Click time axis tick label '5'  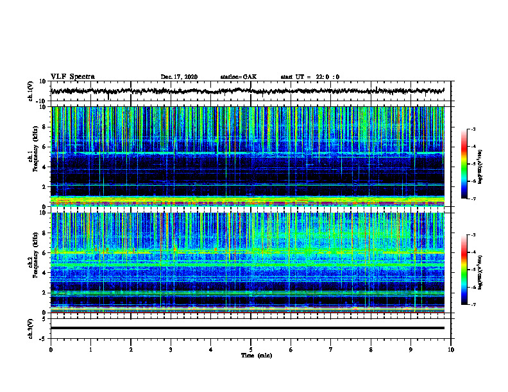tap(251, 350)
